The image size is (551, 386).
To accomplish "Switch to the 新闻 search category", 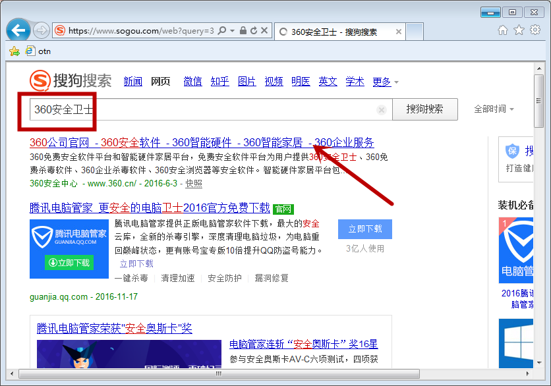I will click(133, 82).
